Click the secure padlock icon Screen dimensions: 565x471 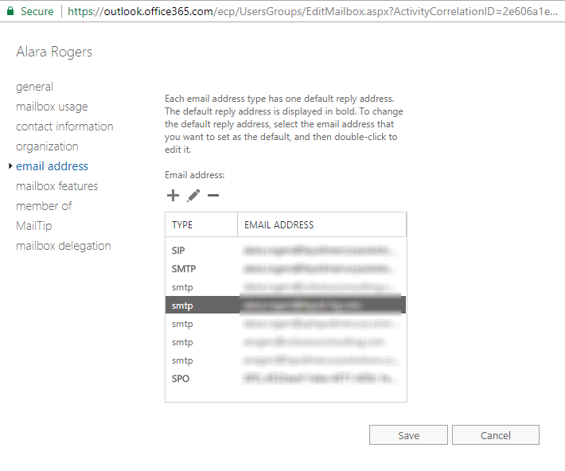(x=10, y=11)
